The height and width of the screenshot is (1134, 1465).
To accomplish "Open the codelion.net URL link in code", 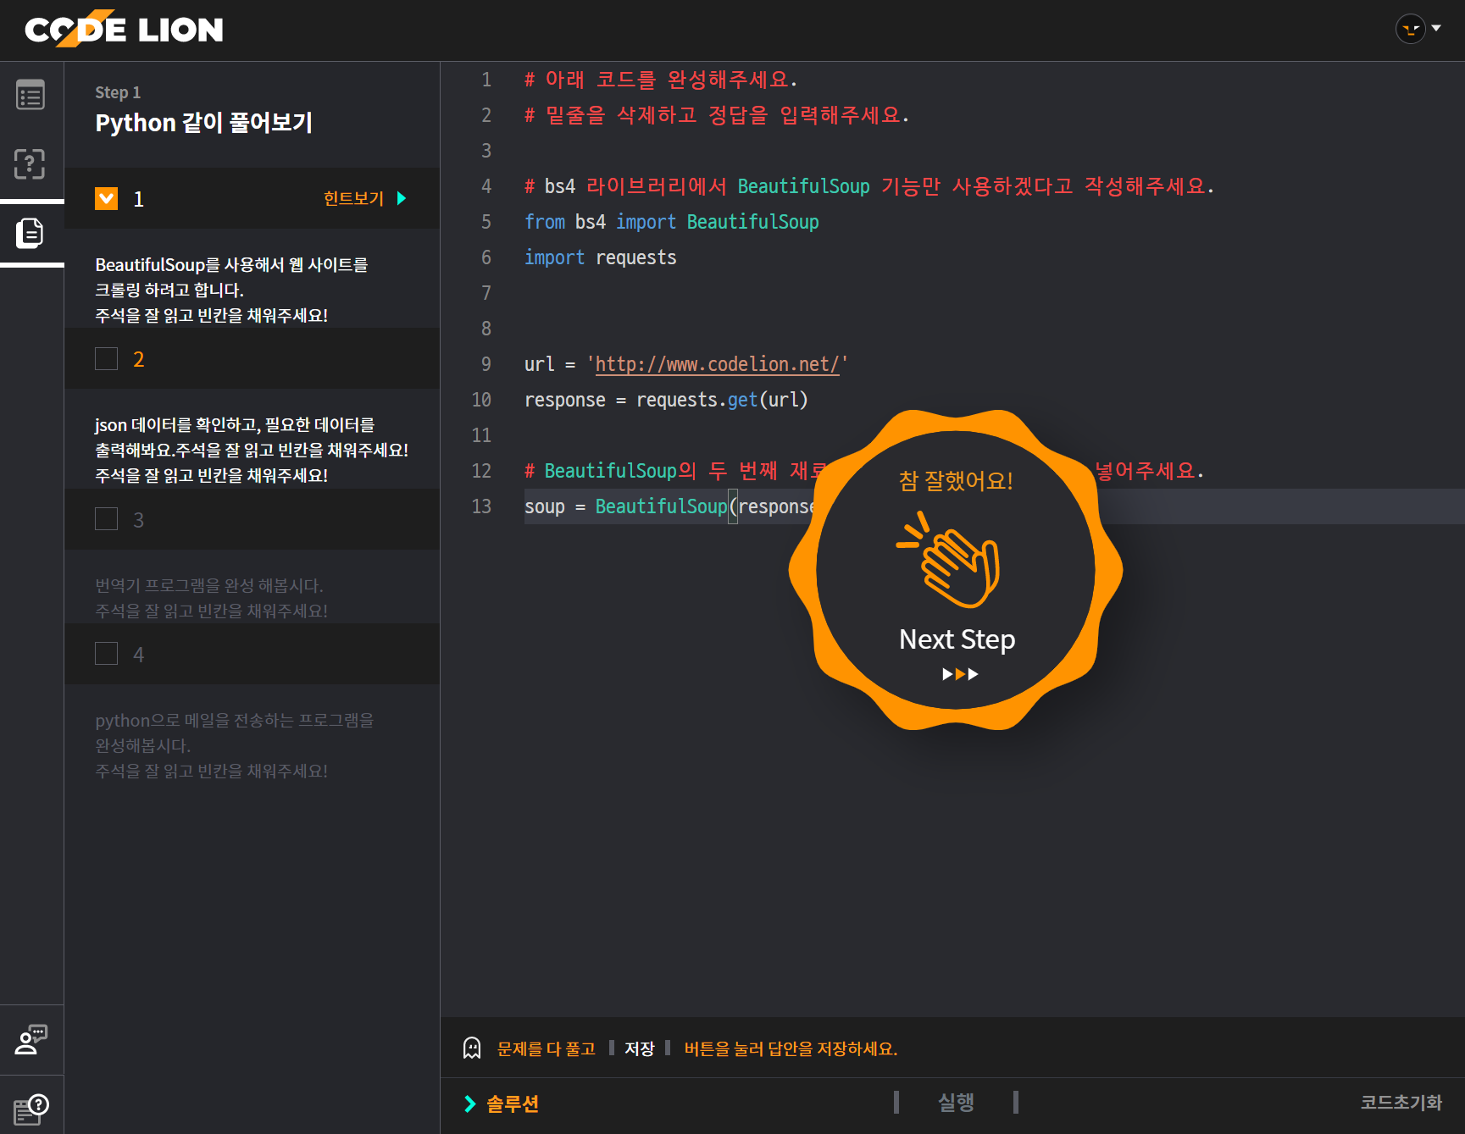I will click(717, 363).
